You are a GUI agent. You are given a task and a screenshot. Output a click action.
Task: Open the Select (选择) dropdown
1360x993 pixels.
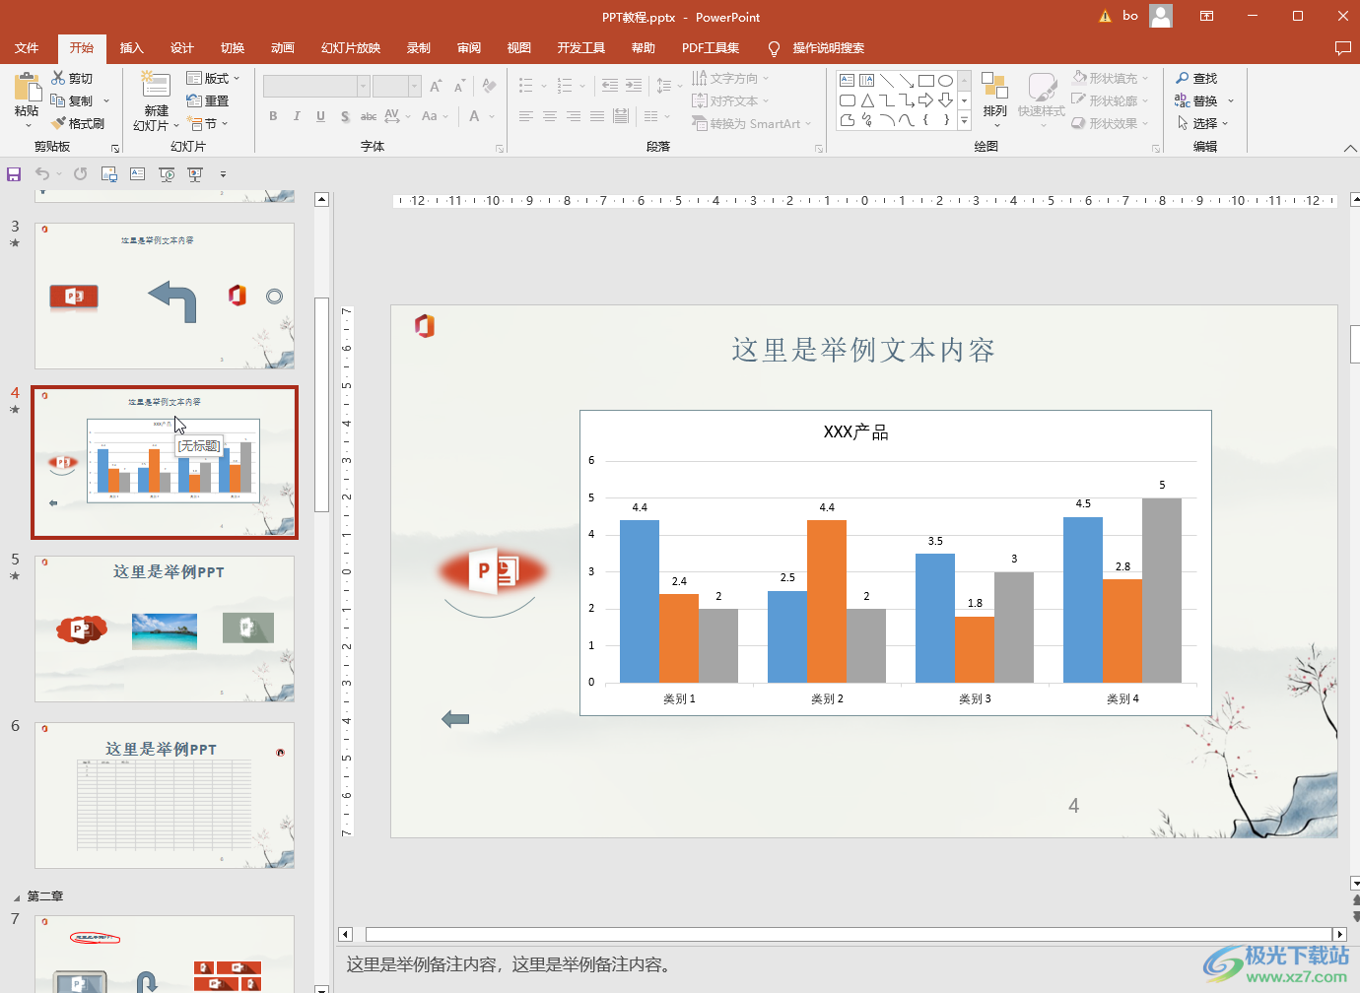pyautogui.click(x=1203, y=123)
